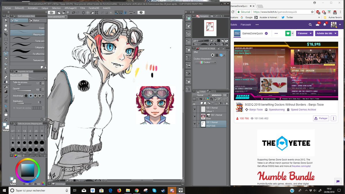Screen dimensions: 345x194
Task: Select the Eyedropper tool
Action: (5, 49)
